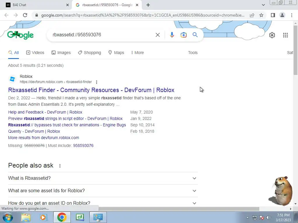298x223 pixels.
Task: Open More results from devforum.roblox.com
Action: pyautogui.click(x=44, y=138)
